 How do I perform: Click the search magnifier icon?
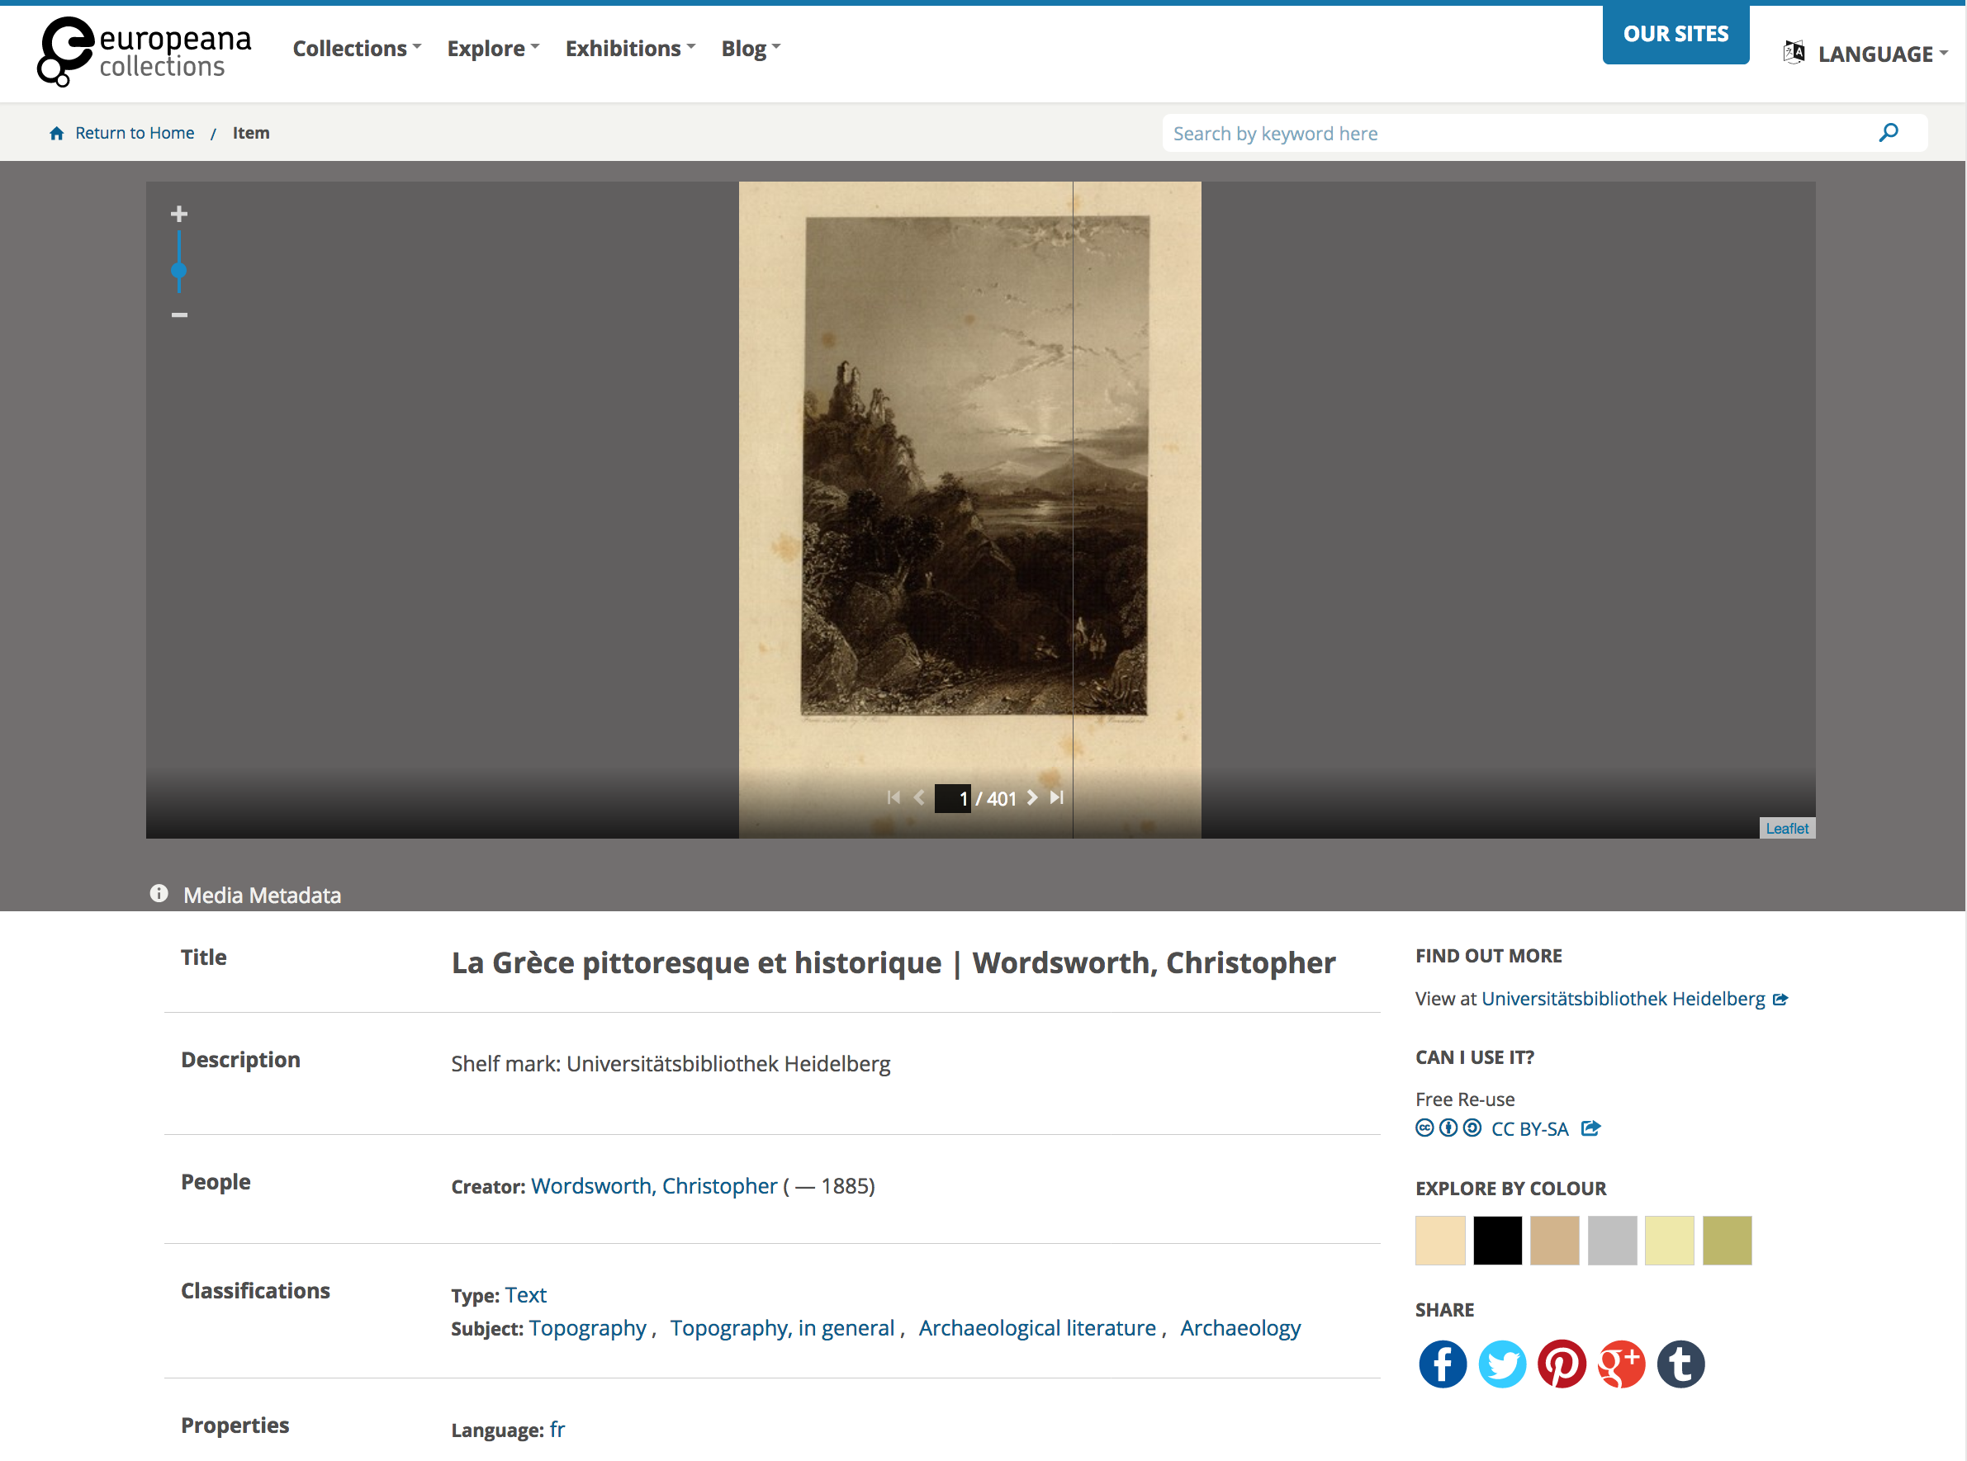click(x=1889, y=133)
